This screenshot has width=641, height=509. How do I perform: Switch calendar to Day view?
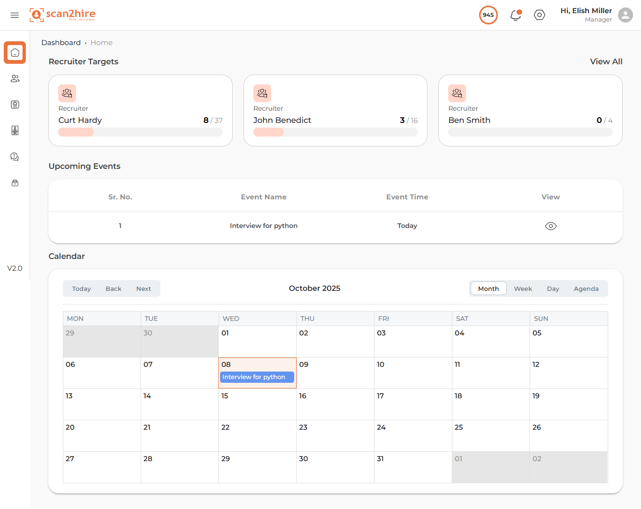(553, 289)
